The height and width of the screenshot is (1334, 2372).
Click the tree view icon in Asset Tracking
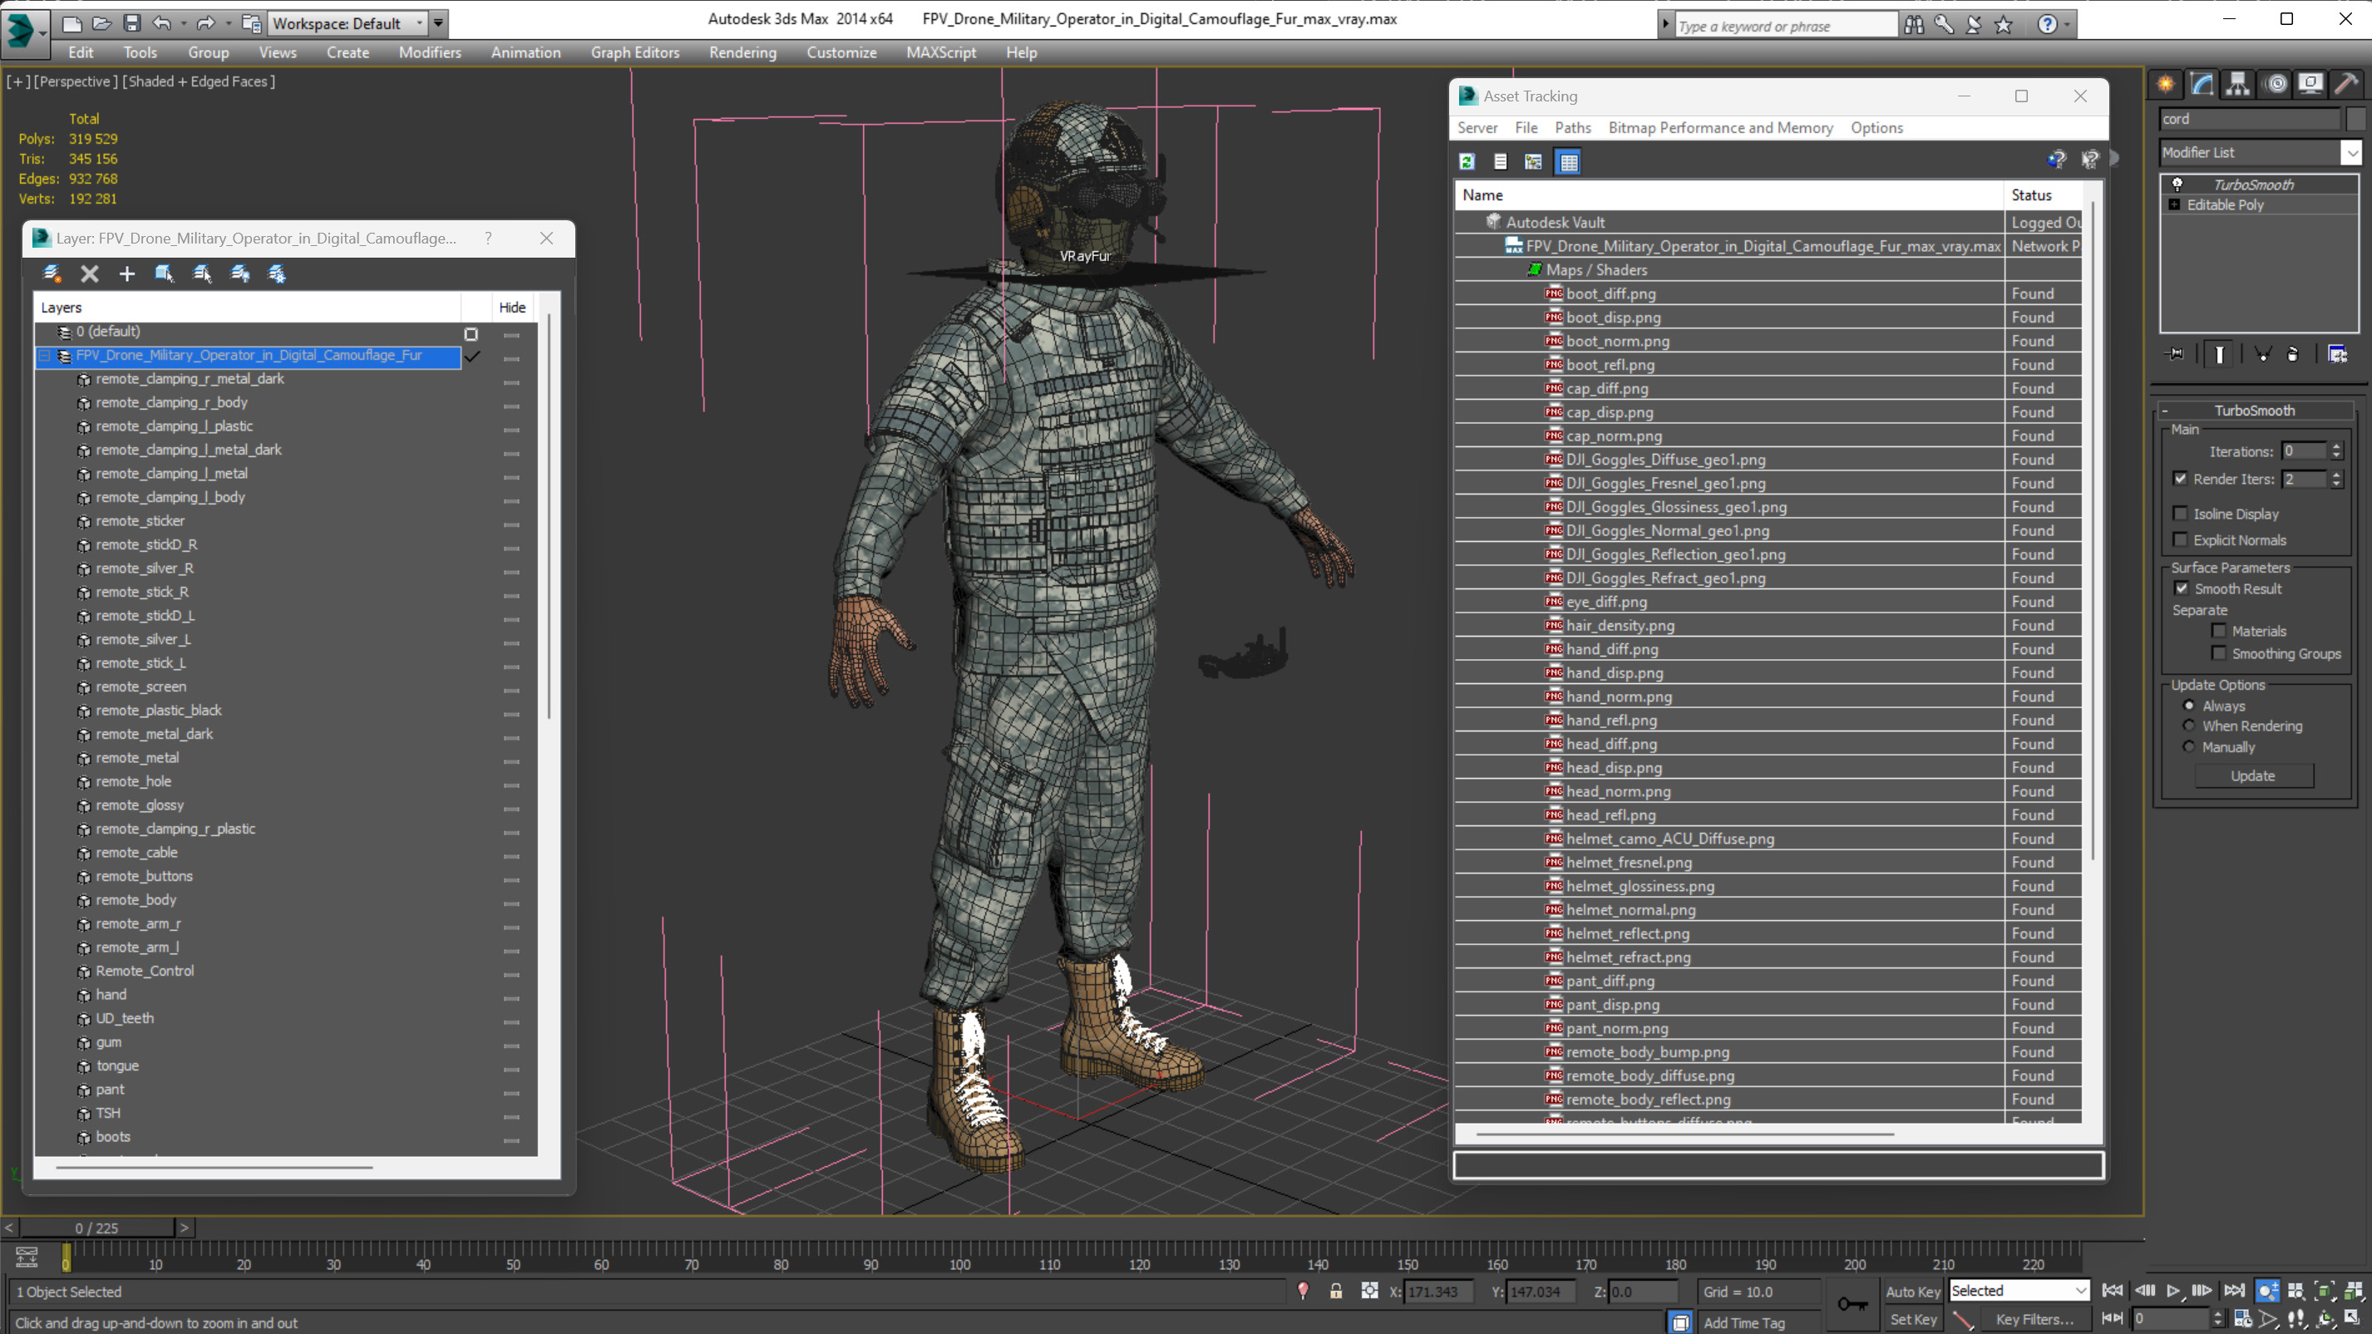[x=1533, y=162]
